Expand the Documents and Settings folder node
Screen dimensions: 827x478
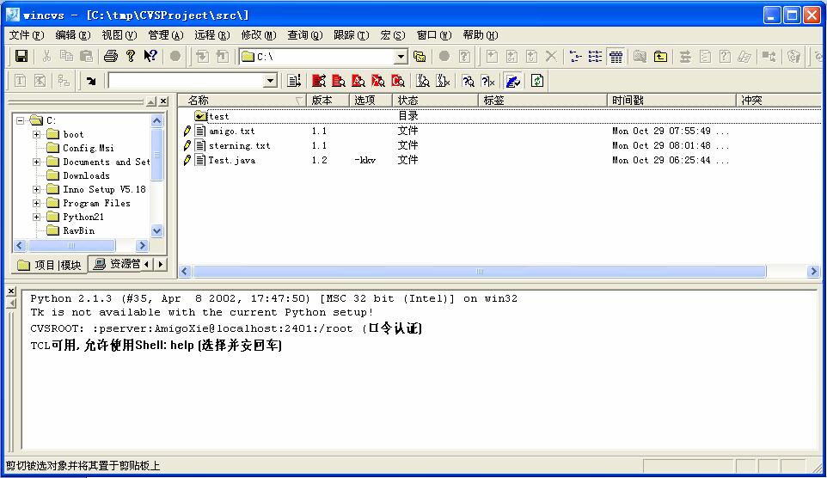tap(36, 162)
